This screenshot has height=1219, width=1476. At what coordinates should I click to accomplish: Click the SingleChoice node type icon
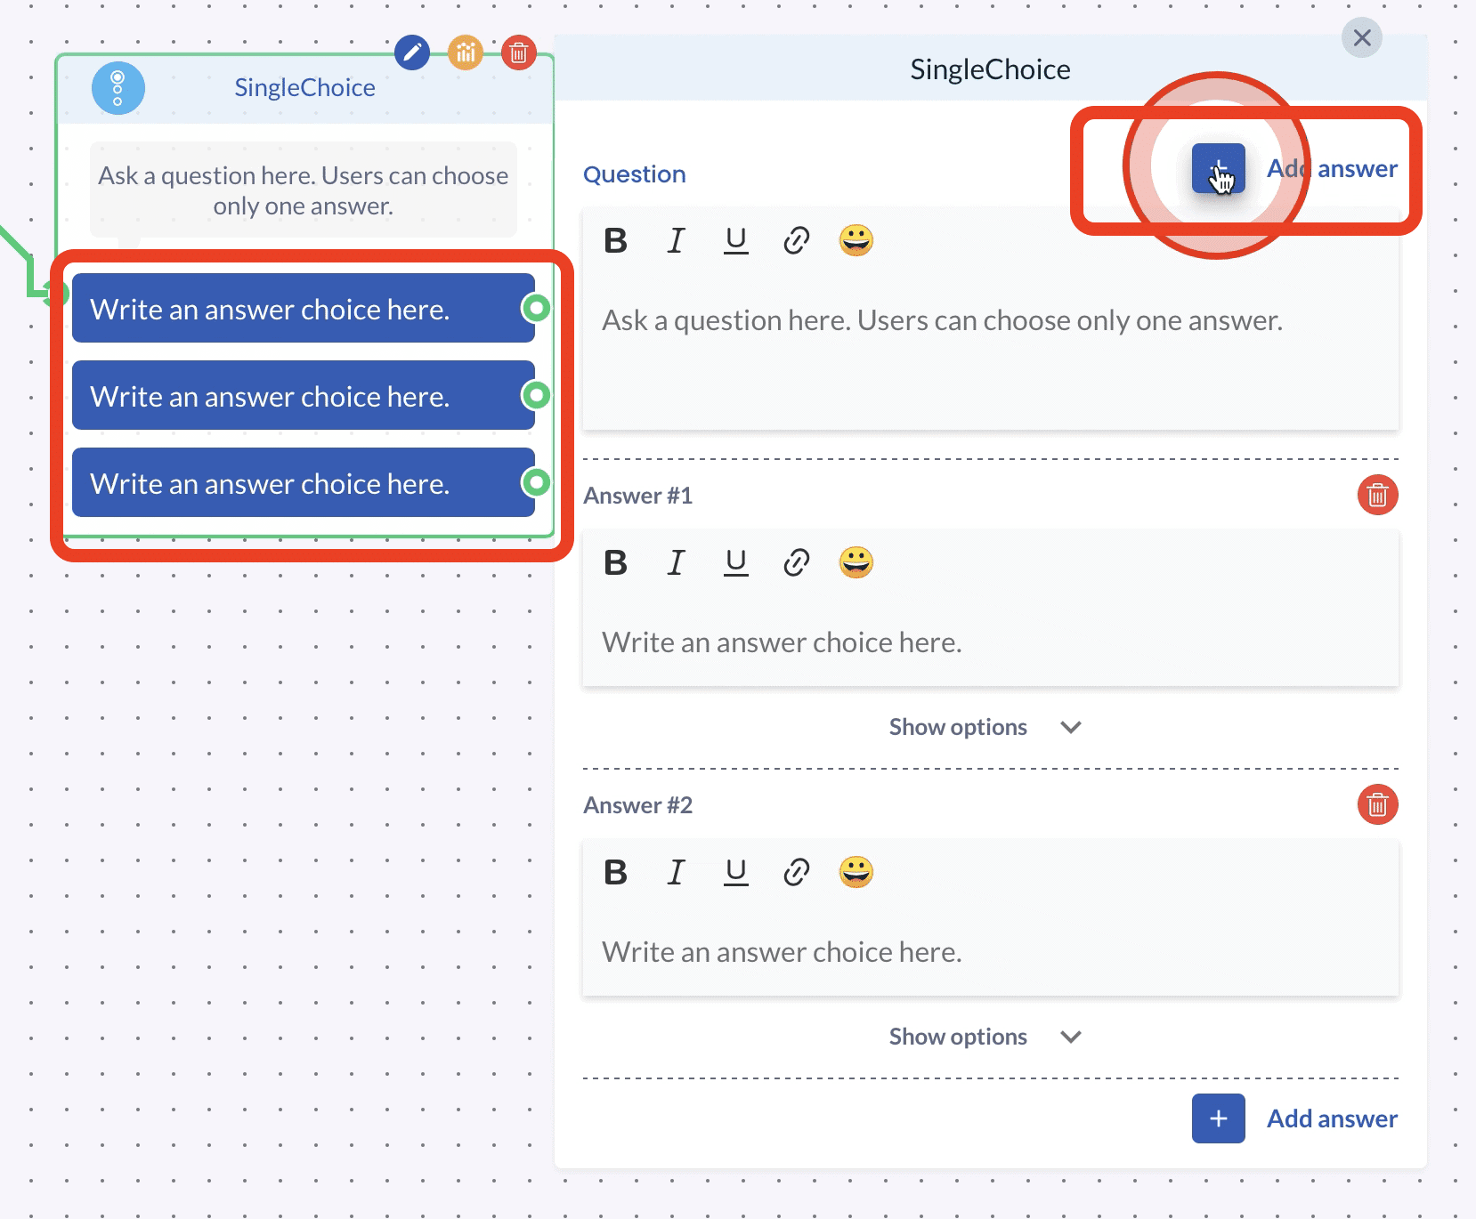(118, 88)
